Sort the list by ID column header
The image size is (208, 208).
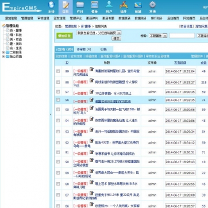(67, 63)
